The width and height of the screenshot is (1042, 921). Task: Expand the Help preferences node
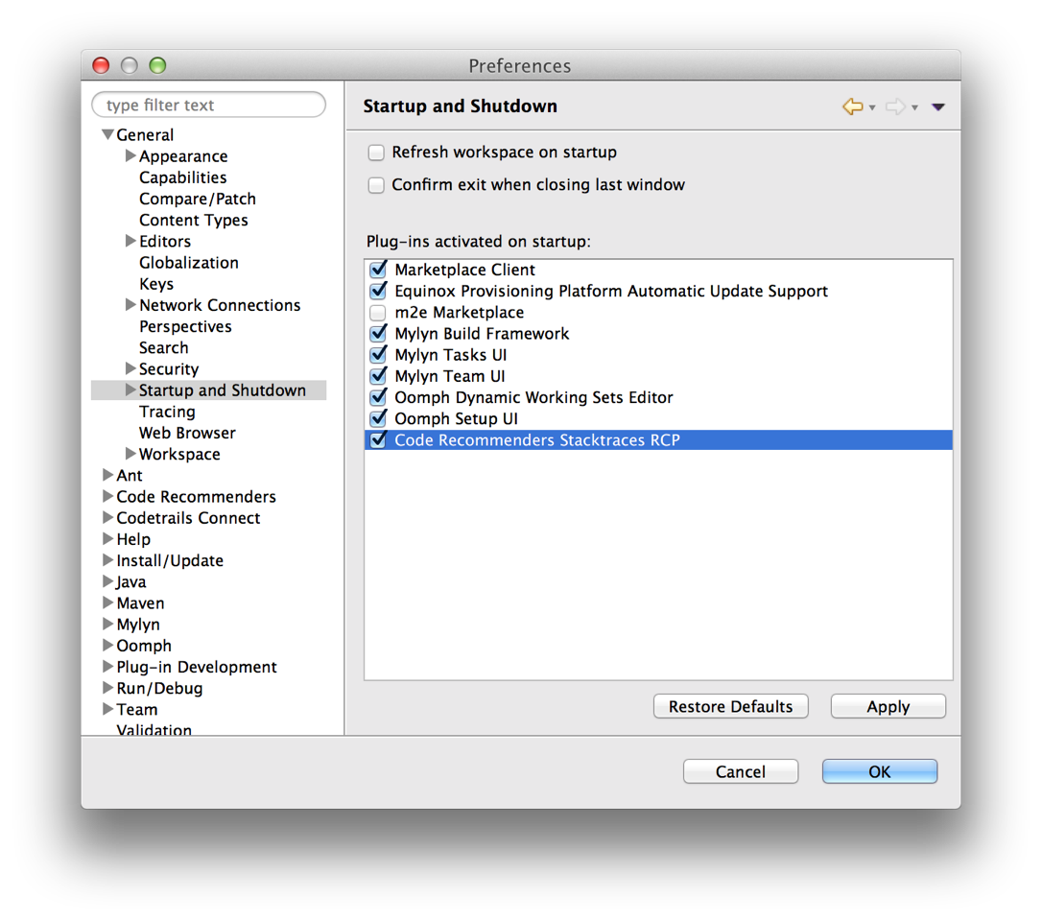107,538
